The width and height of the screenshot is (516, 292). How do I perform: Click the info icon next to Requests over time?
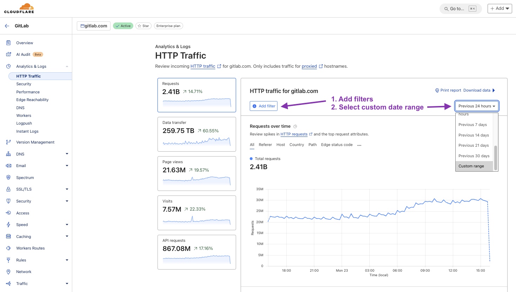tap(295, 126)
